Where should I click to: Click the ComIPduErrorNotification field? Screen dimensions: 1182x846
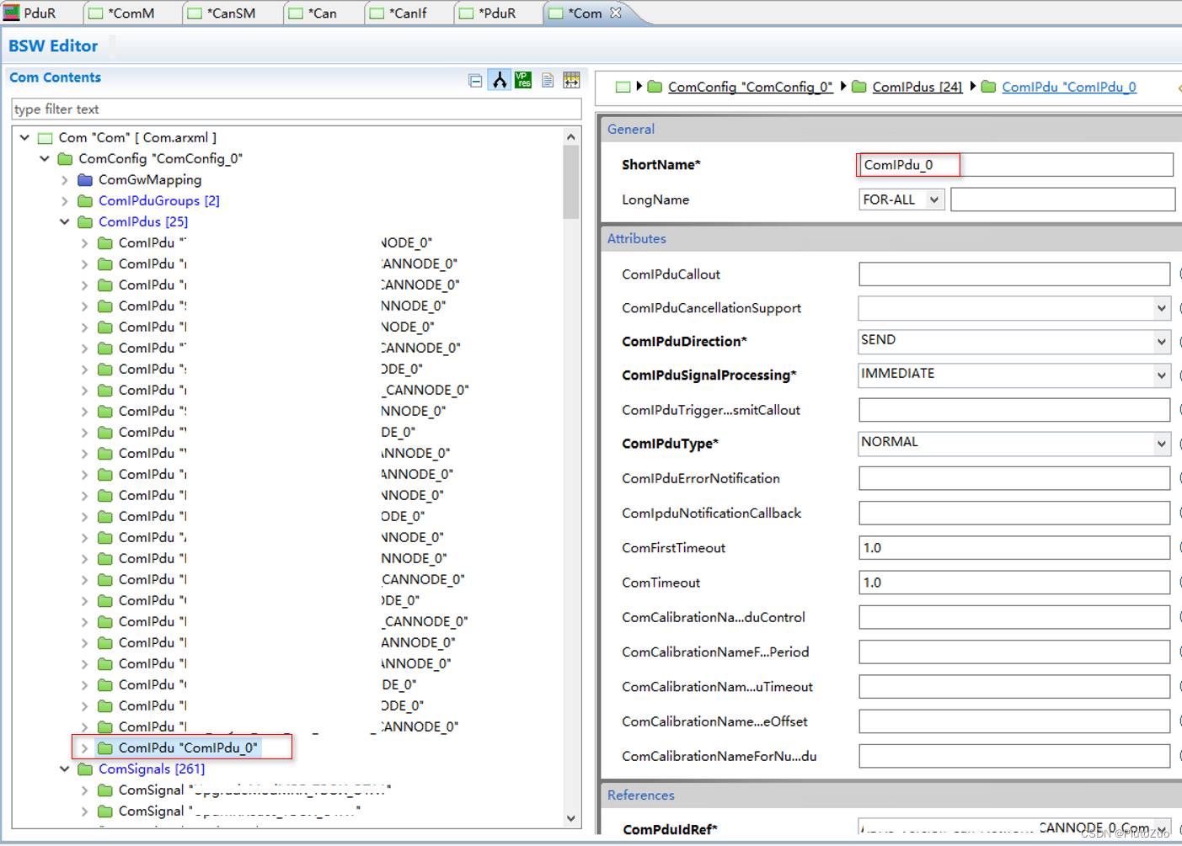tap(1014, 478)
